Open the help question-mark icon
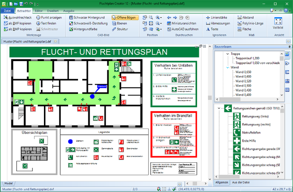Image resolution: width=293 pixels, height=192 pixels. [286, 10]
